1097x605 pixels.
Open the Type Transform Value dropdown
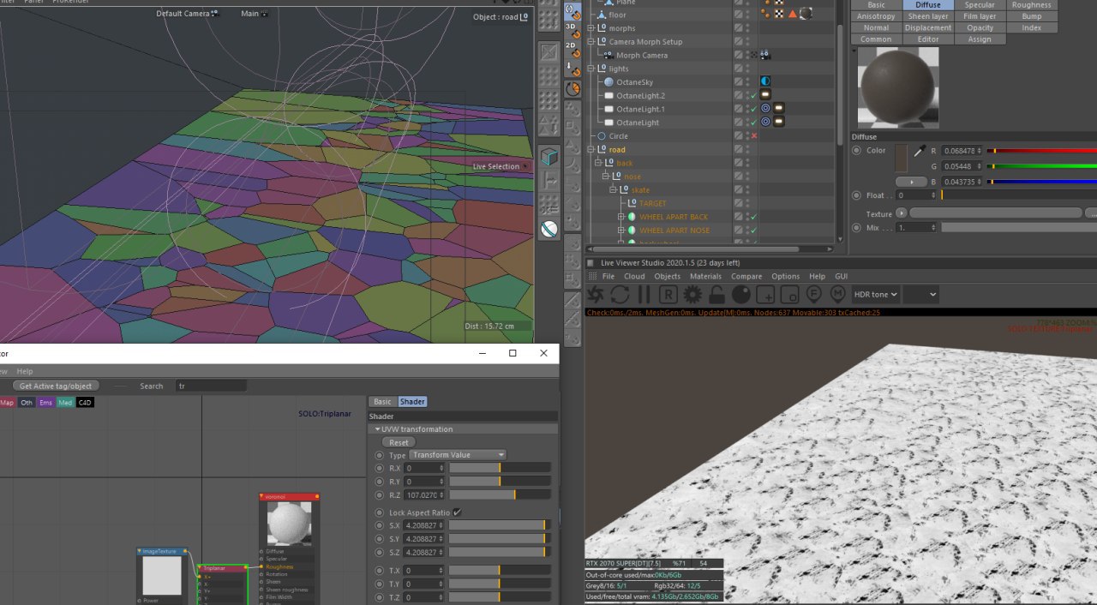pos(459,455)
